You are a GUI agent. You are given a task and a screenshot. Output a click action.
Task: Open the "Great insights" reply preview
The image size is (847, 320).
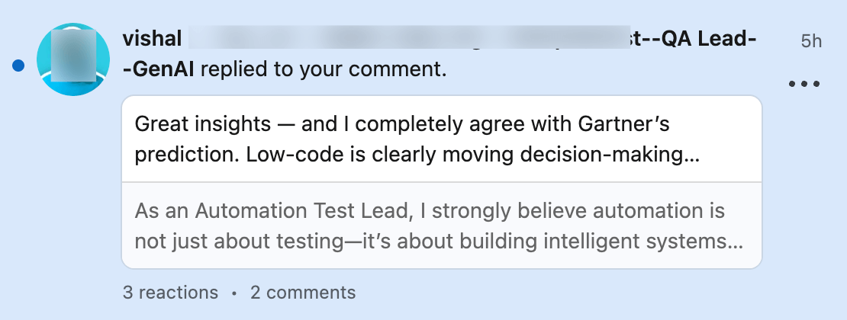(401, 123)
